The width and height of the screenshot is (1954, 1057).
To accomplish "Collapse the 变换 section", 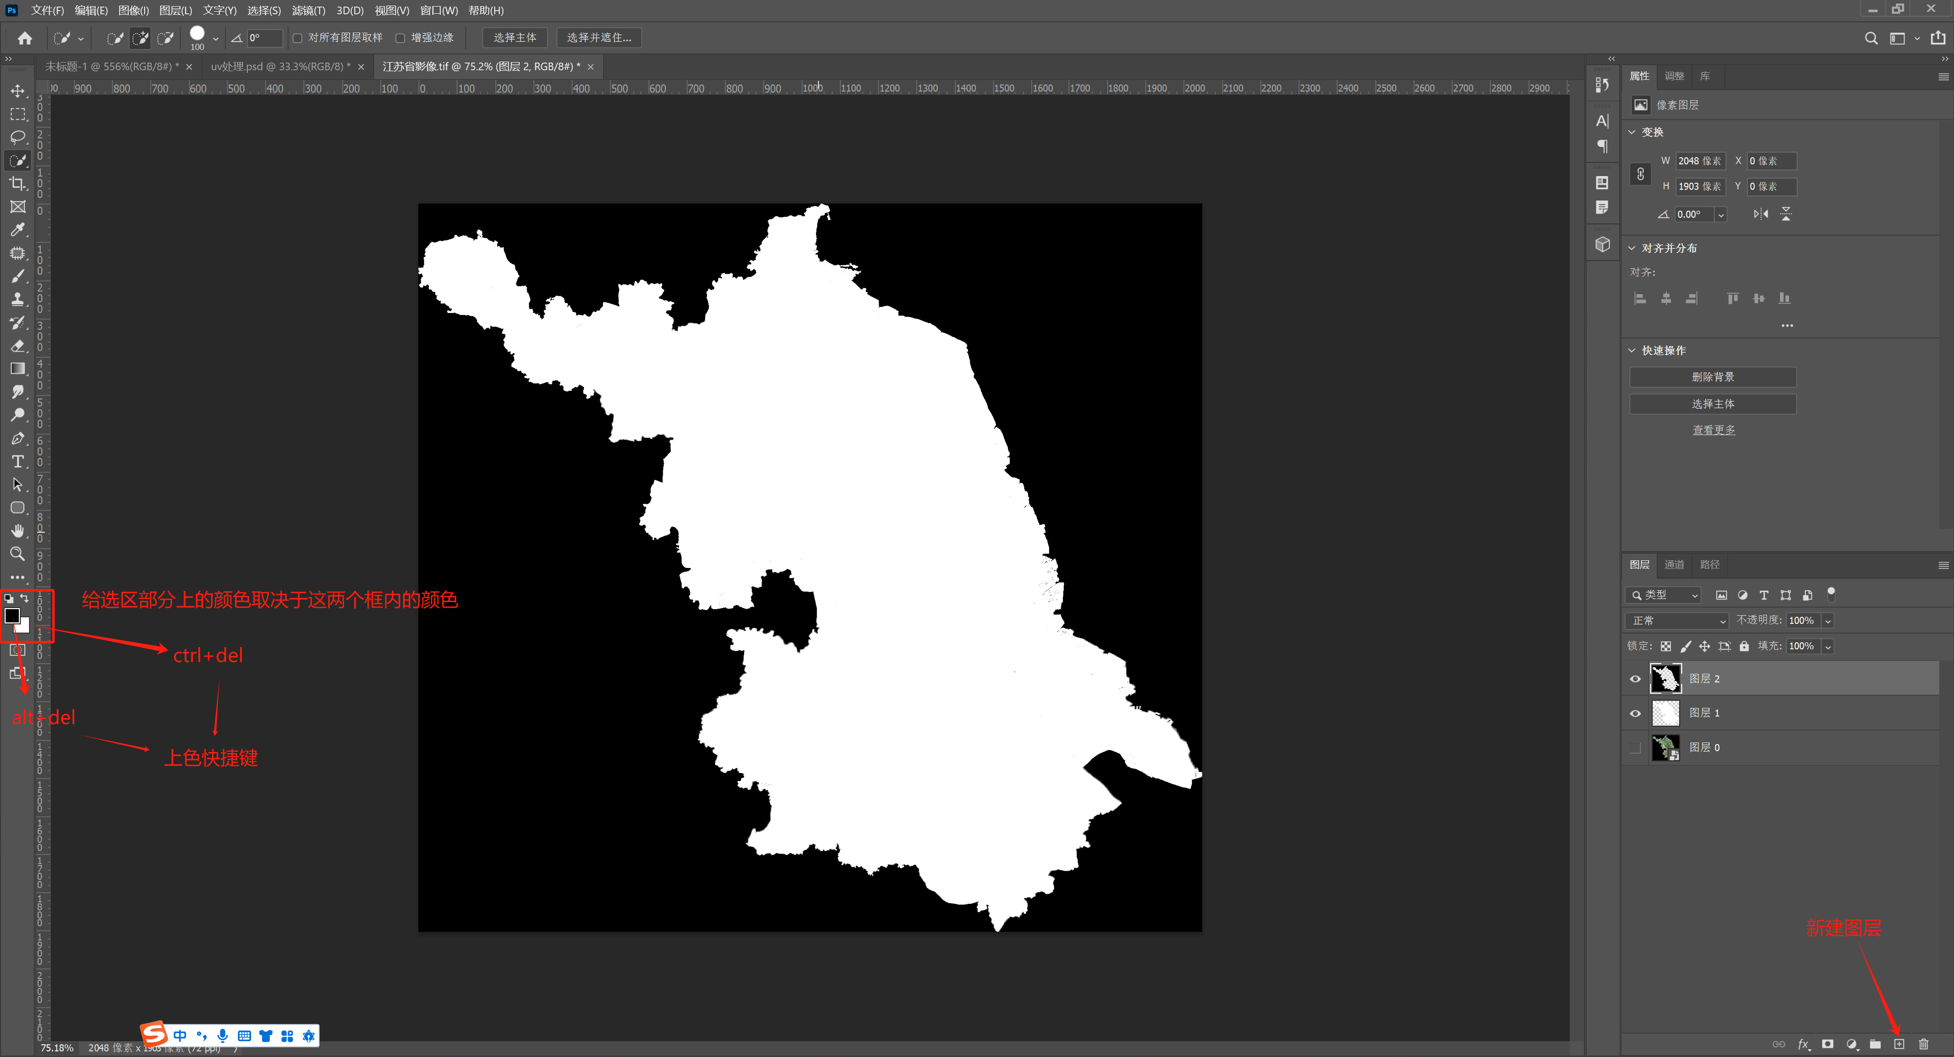I will (1632, 132).
